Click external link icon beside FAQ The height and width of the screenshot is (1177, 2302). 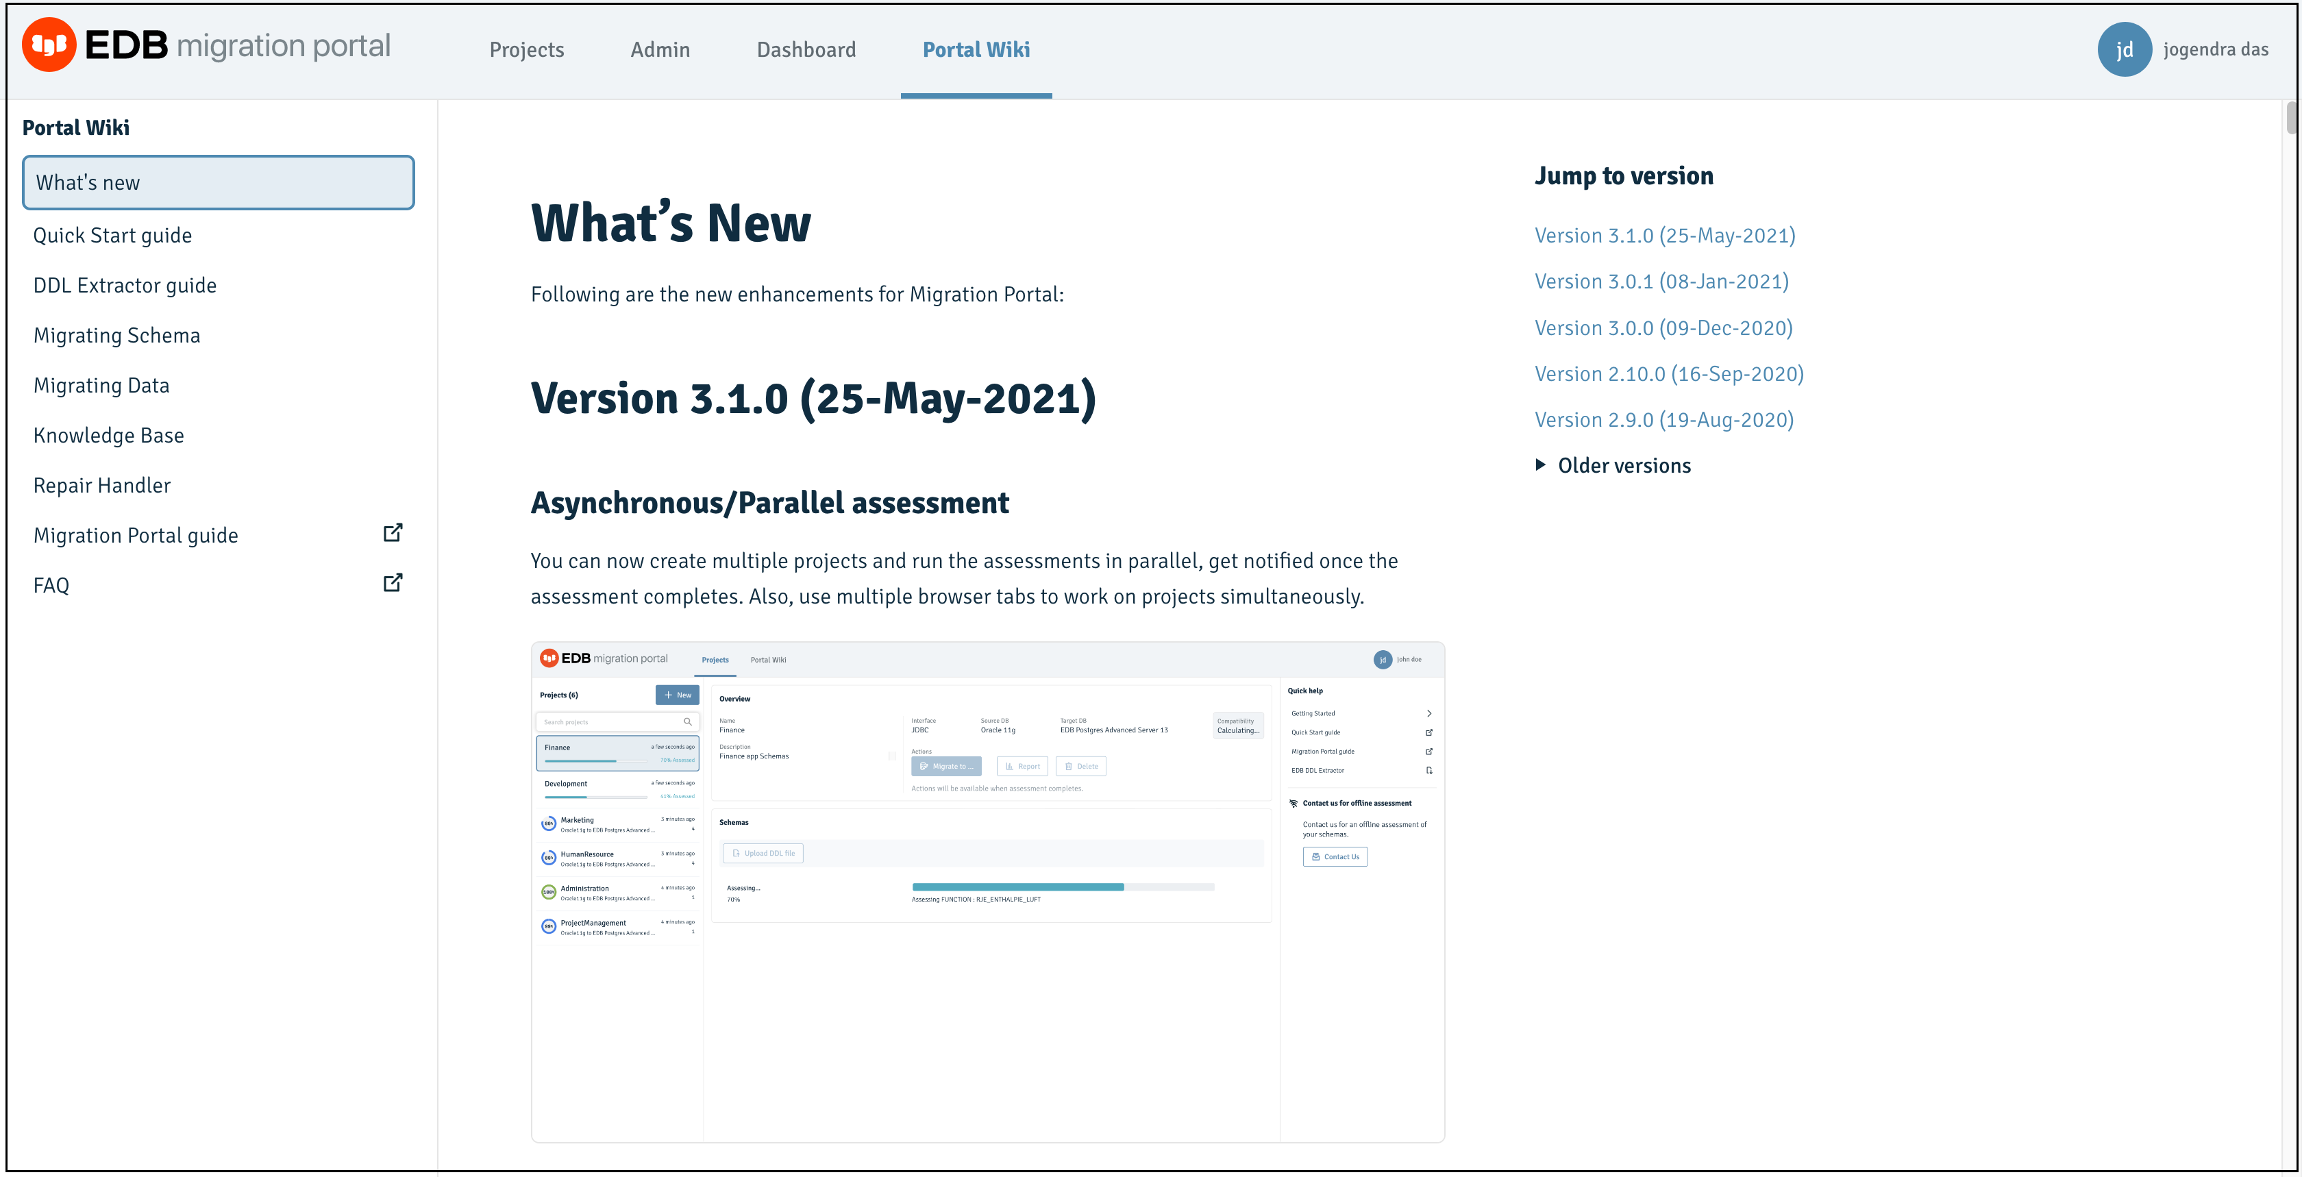[393, 584]
